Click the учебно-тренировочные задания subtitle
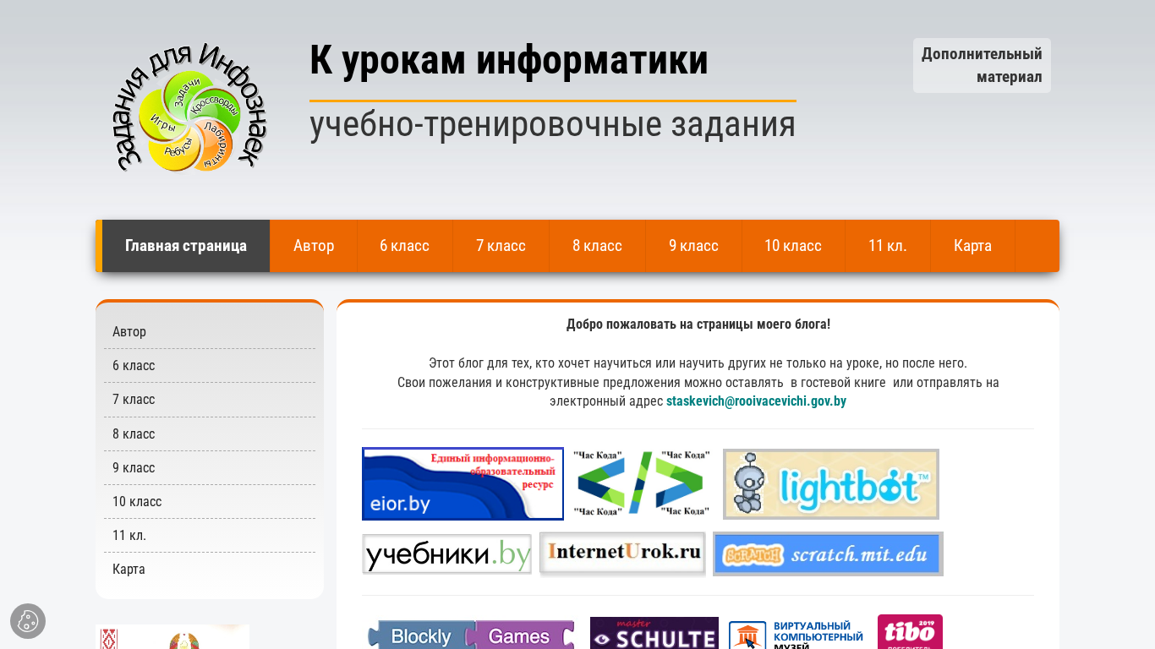 point(553,124)
